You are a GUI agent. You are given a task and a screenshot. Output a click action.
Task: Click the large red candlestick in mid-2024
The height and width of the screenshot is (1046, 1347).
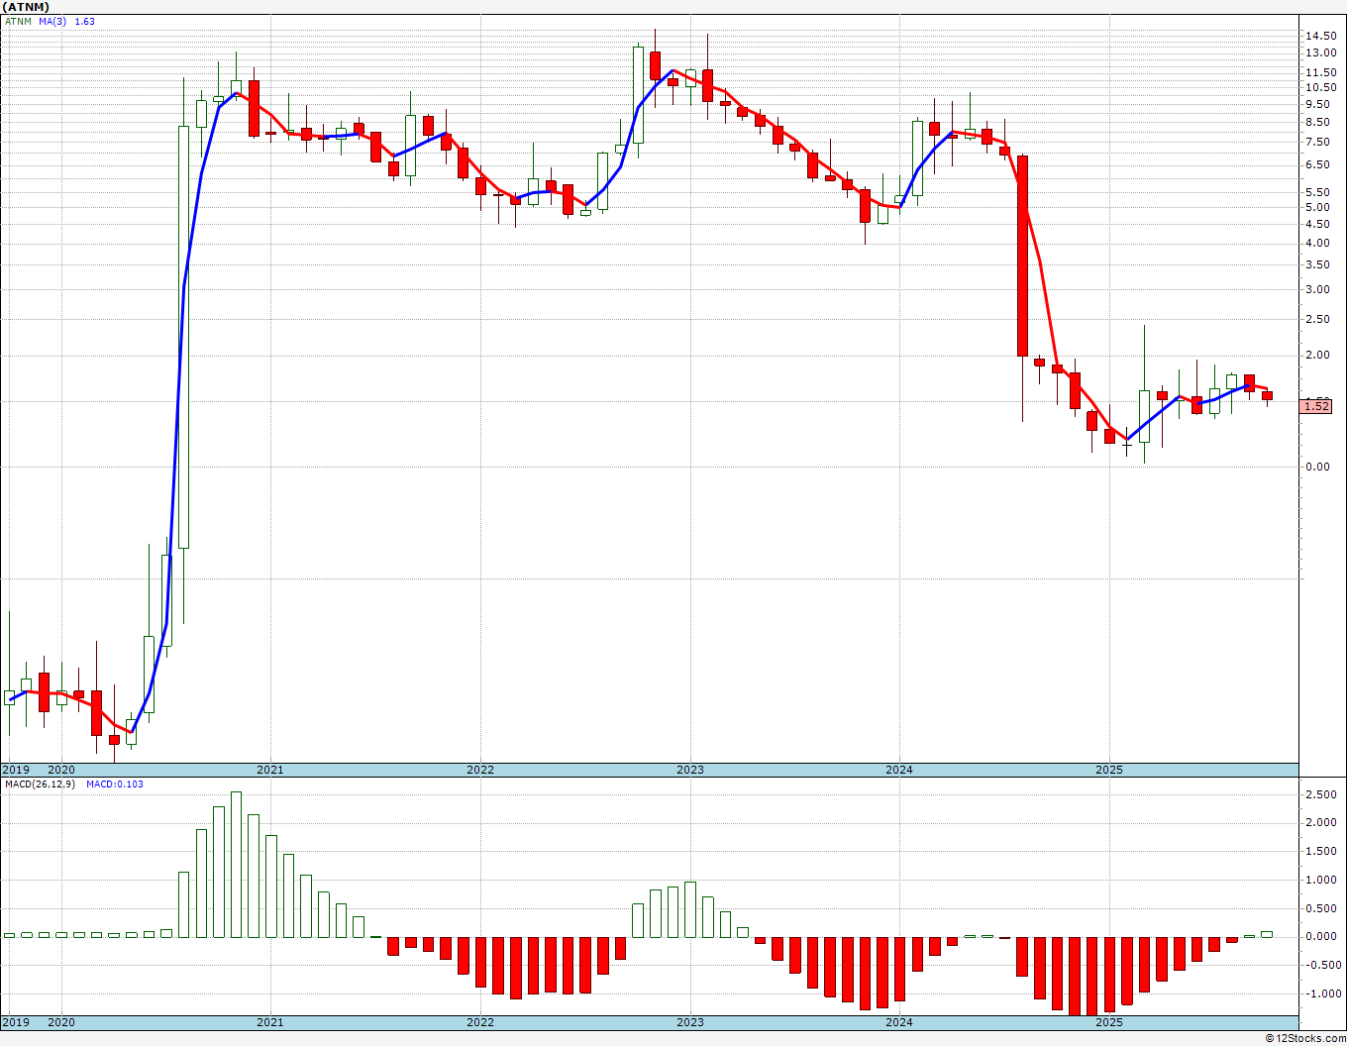(x=1022, y=256)
